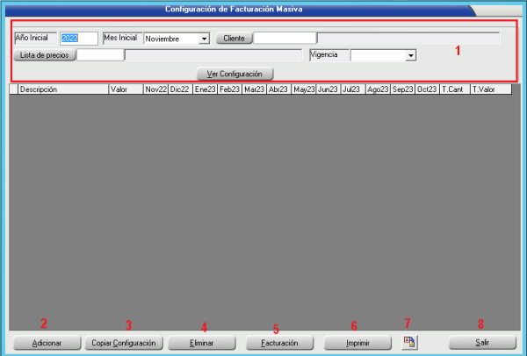Select the Nov22 column header

(x=155, y=89)
